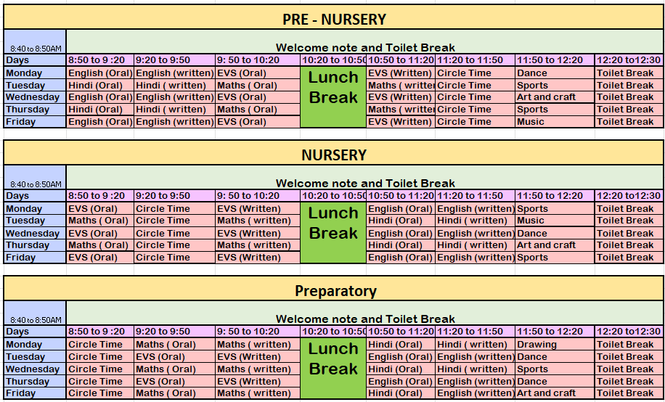
Task: Select Pre-Nursery Monday's Dance cell
Action: (x=554, y=73)
